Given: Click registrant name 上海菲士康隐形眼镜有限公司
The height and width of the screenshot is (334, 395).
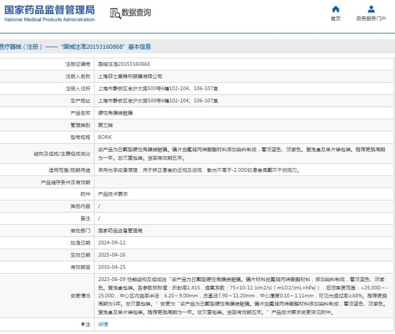Looking at the screenshot, I should click(x=130, y=76).
